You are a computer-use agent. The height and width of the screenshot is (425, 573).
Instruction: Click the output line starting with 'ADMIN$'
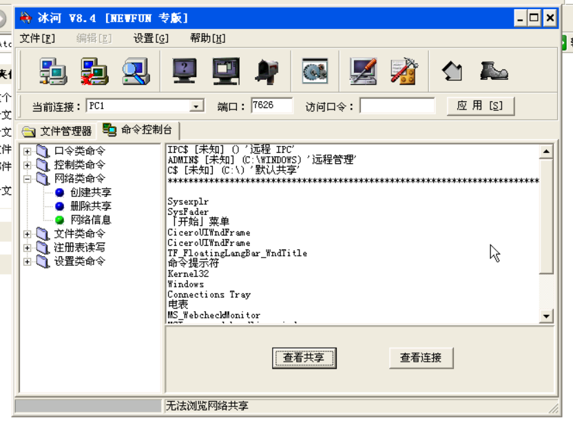point(262,160)
